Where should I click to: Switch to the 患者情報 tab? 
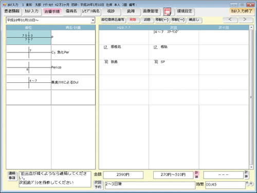(x=12, y=11)
